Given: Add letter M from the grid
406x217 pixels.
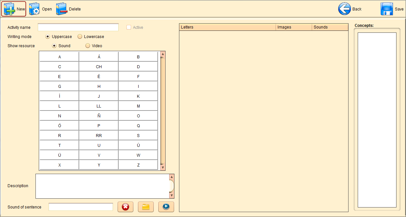Looking at the screenshot, I should (x=138, y=106).
